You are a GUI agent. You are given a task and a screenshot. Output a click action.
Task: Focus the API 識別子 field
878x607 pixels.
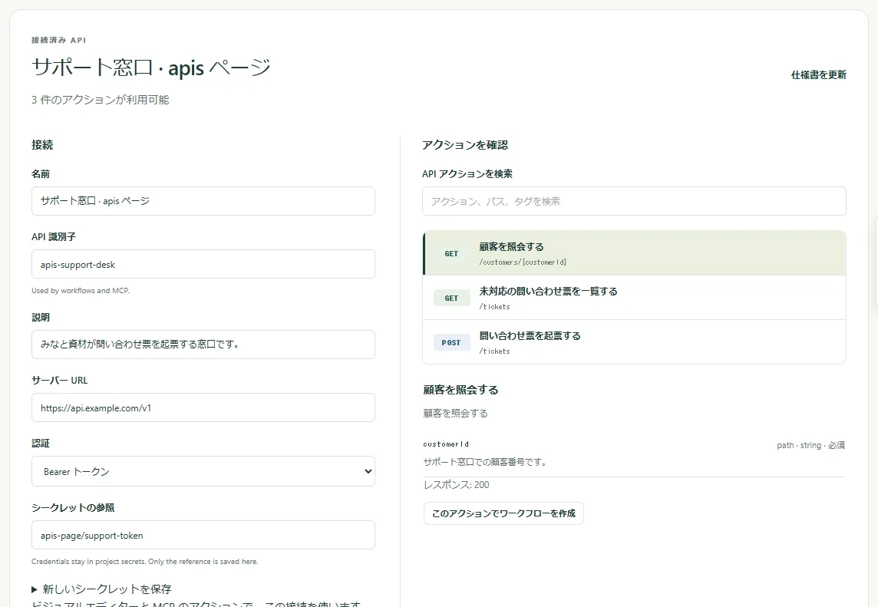(203, 264)
